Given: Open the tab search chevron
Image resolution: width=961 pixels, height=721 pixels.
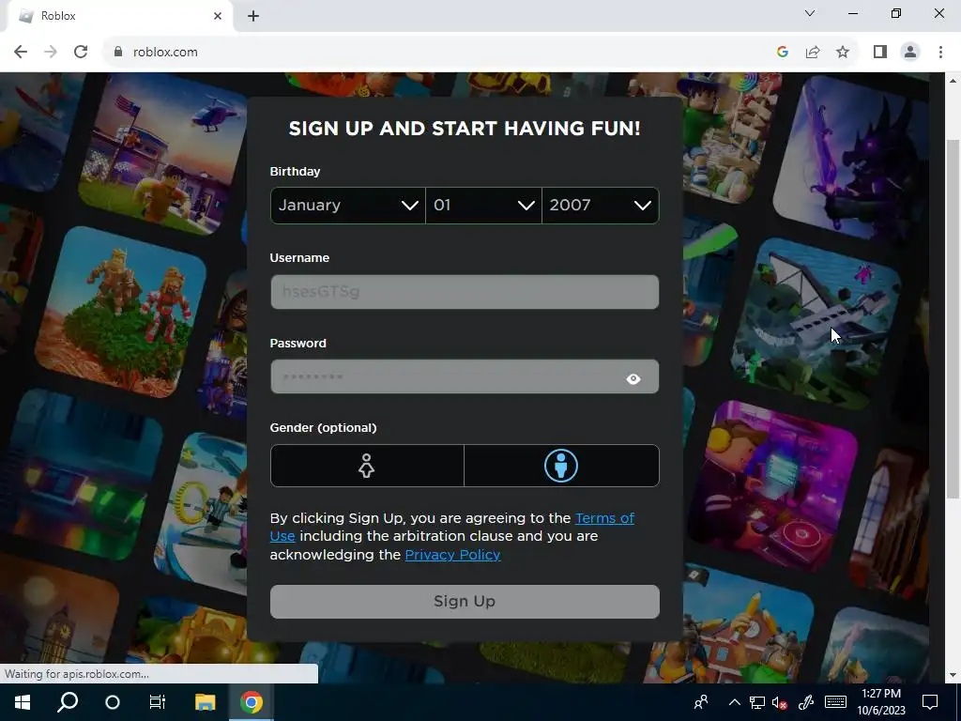Looking at the screenshot, I should [x=810, y=13].
